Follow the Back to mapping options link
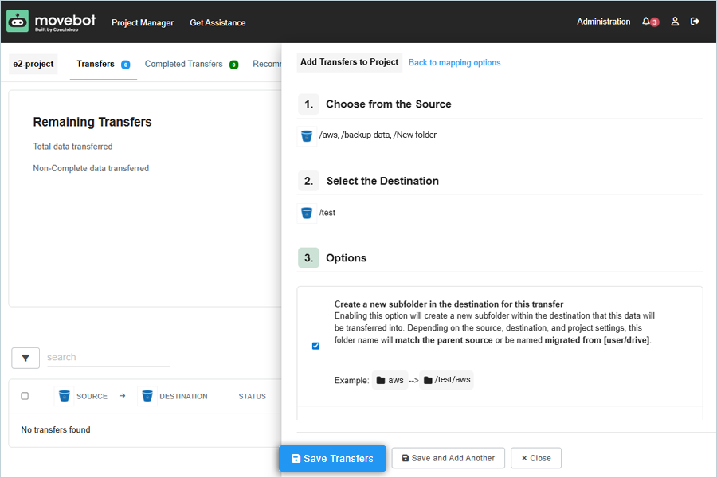Viewport: 717px width, 478px height. (x=454, y=62)
